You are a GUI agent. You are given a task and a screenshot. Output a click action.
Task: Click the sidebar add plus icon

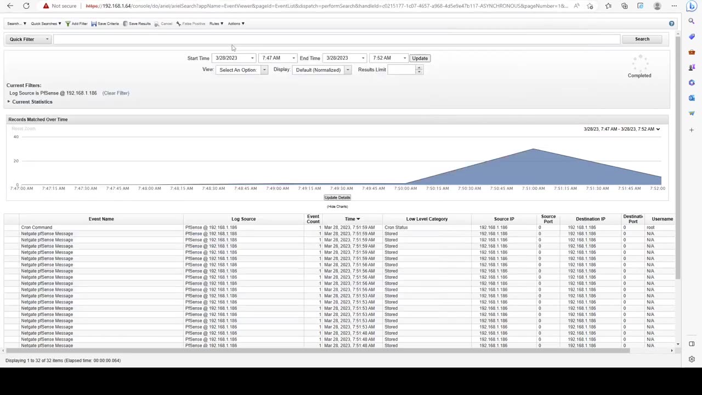pos(692,130)
